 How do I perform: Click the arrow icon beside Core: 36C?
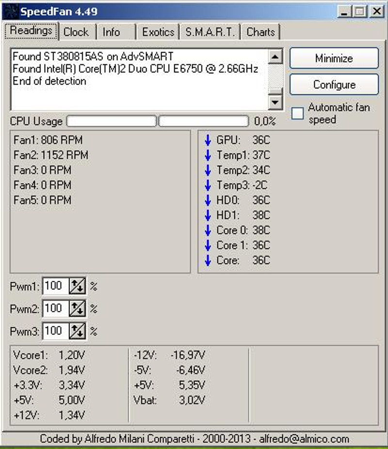208,260
